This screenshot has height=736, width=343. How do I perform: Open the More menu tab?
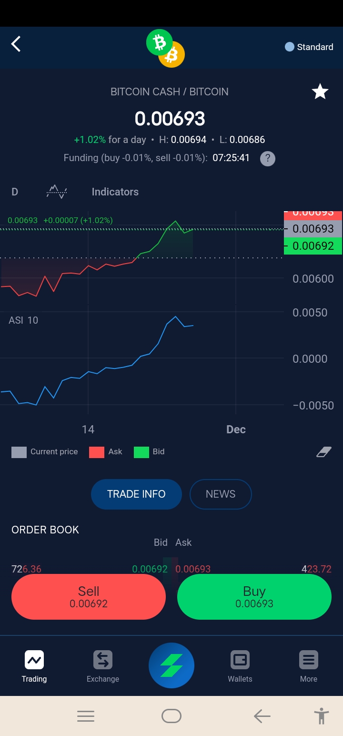tap(309, 666)
